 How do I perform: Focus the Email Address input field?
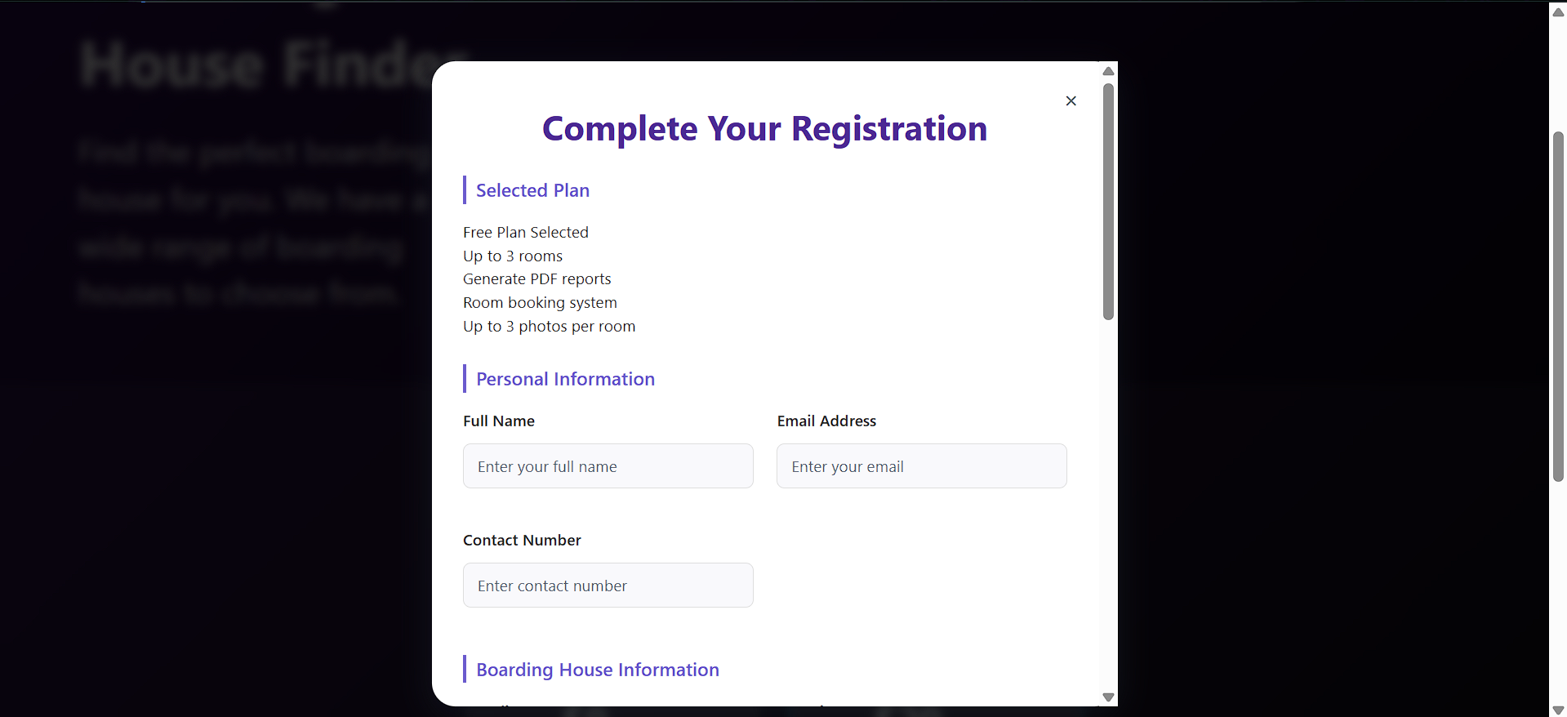point(921,466)
